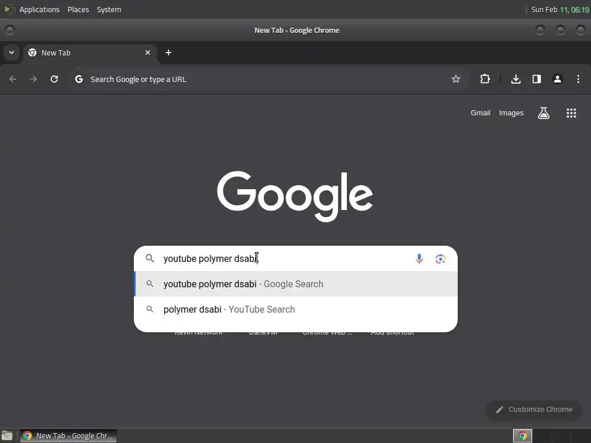Open the Extensions puzzle icon

coord(485,79)
